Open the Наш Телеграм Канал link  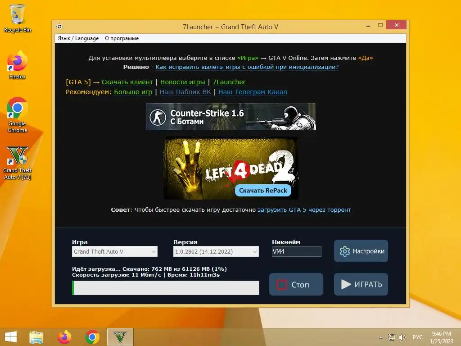(x=253, y=92)
